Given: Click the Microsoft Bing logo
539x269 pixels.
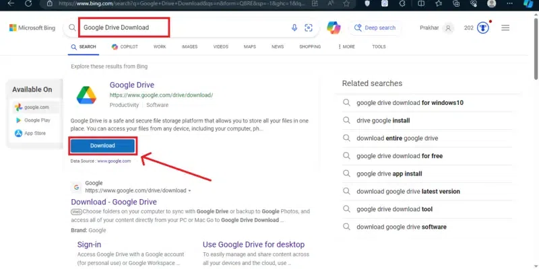Looking at the screenshot, I should 32,28.
